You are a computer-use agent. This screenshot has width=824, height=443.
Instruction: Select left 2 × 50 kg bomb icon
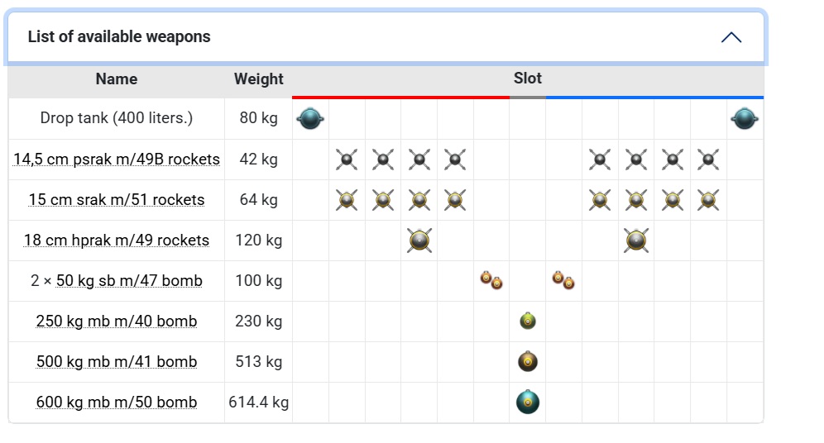click(x=491, y=280)
